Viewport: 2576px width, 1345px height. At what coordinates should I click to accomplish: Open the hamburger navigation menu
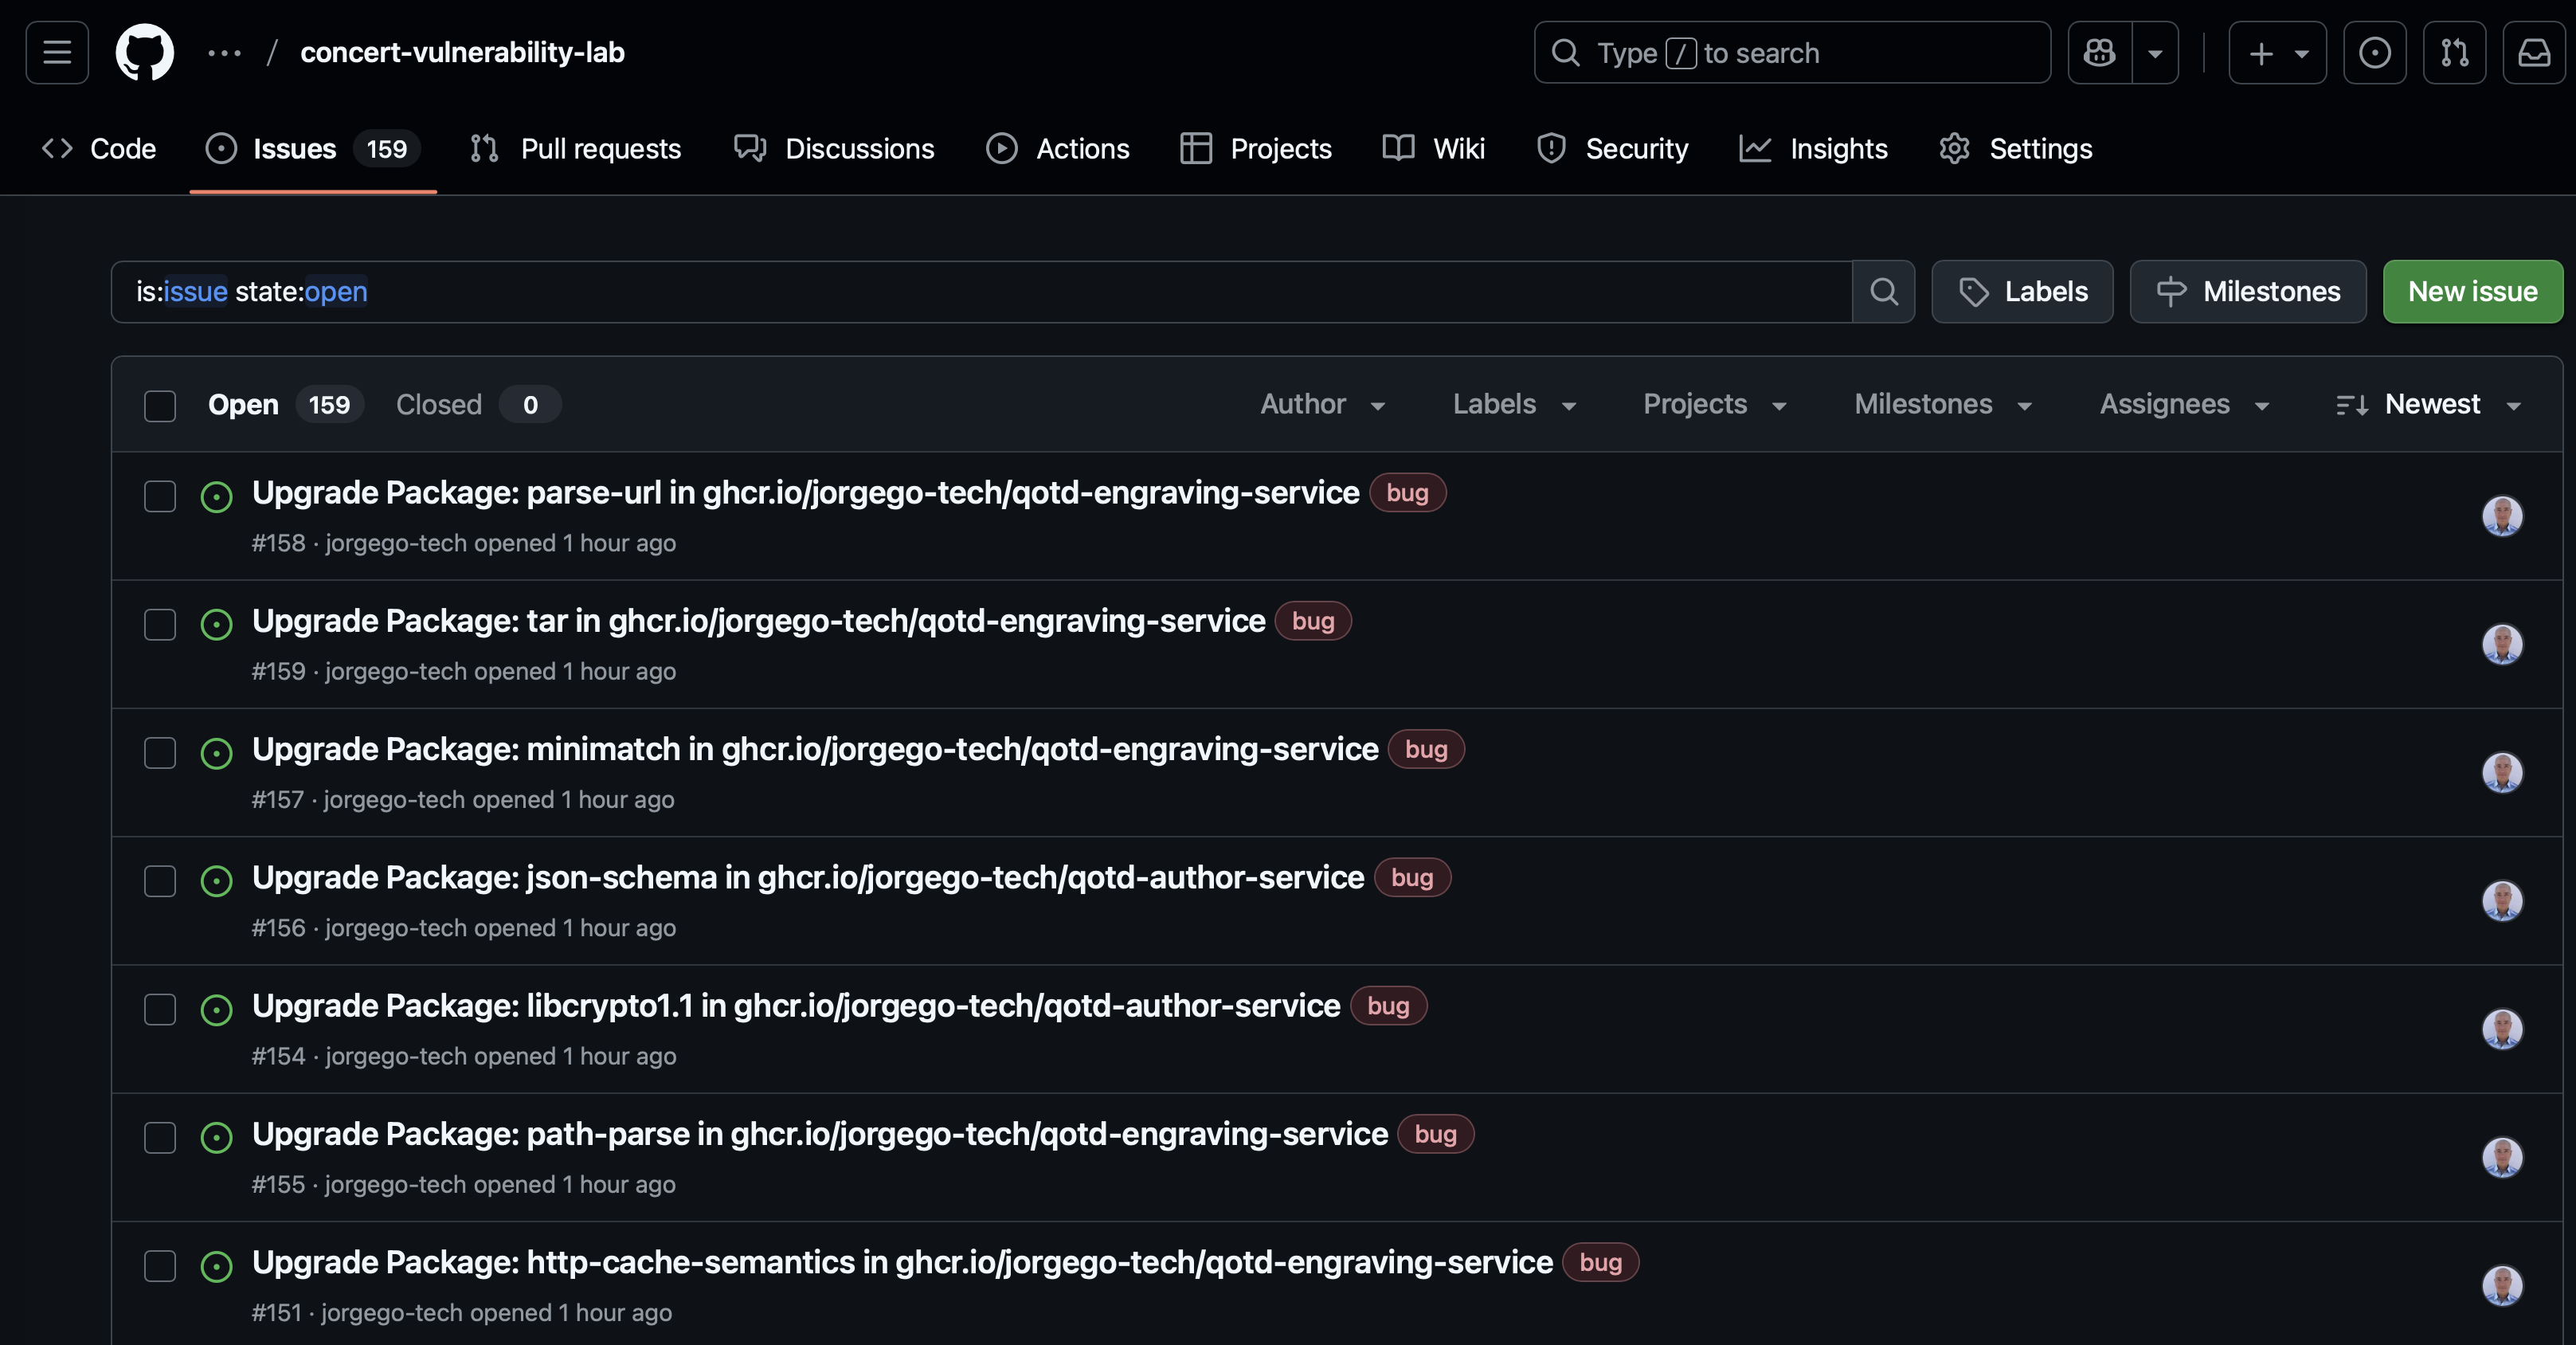click(57, 52)
